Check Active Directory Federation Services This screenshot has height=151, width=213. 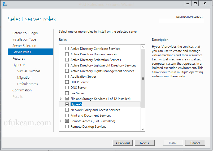[x=67, y=60]
